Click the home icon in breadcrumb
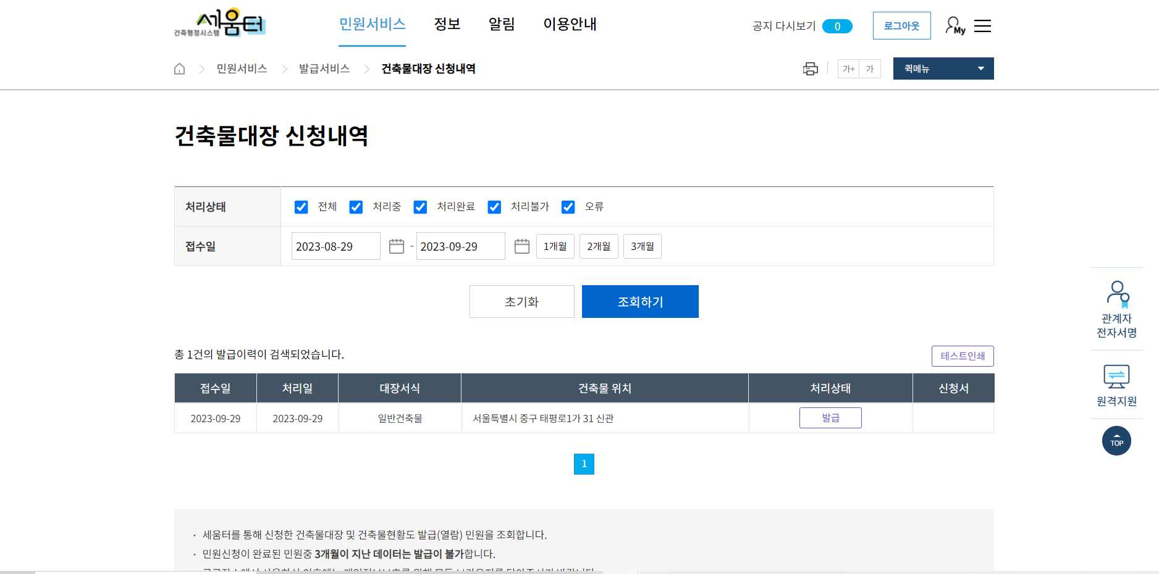This screenshot has height=574, width=1159. pyautogui.click(x=179, y=69)
